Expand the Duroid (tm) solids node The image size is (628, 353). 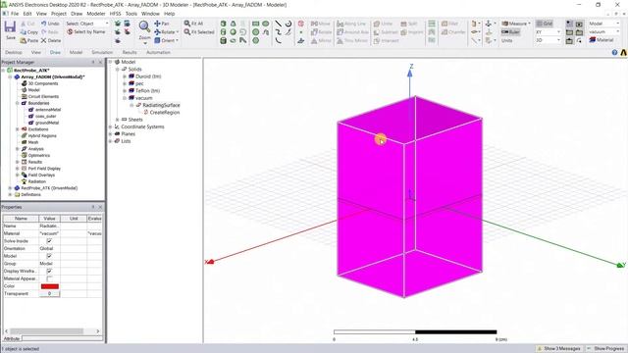125,76
